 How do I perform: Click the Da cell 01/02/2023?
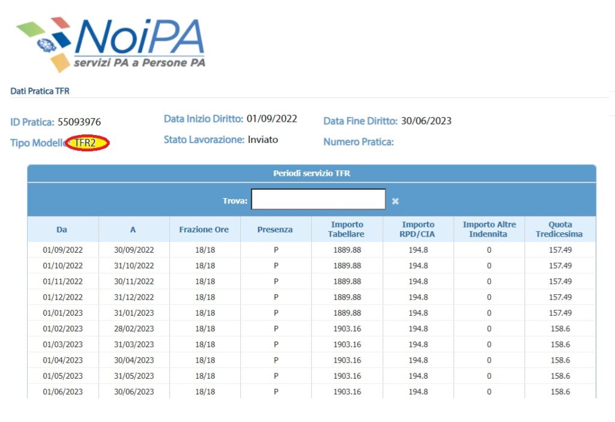[62, 328]
